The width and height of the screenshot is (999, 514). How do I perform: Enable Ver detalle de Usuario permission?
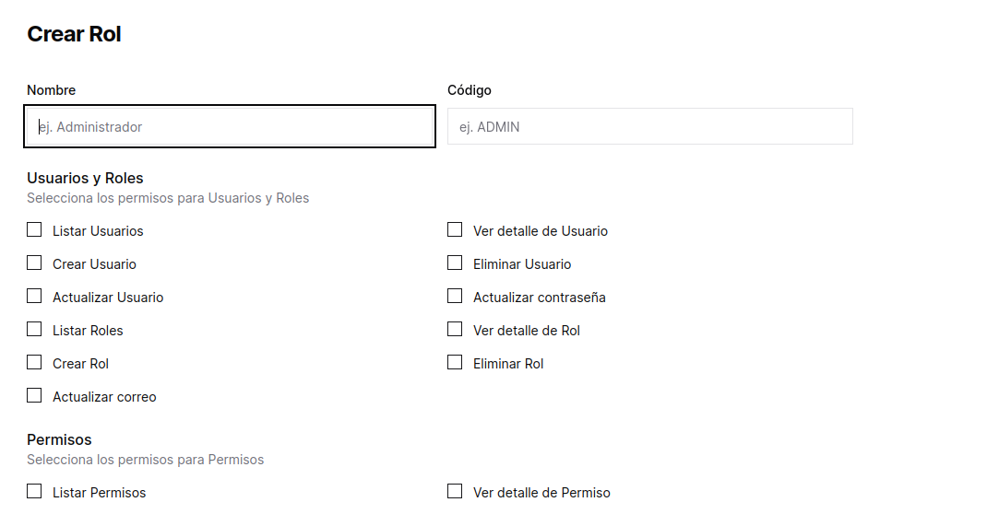[455, 230]
